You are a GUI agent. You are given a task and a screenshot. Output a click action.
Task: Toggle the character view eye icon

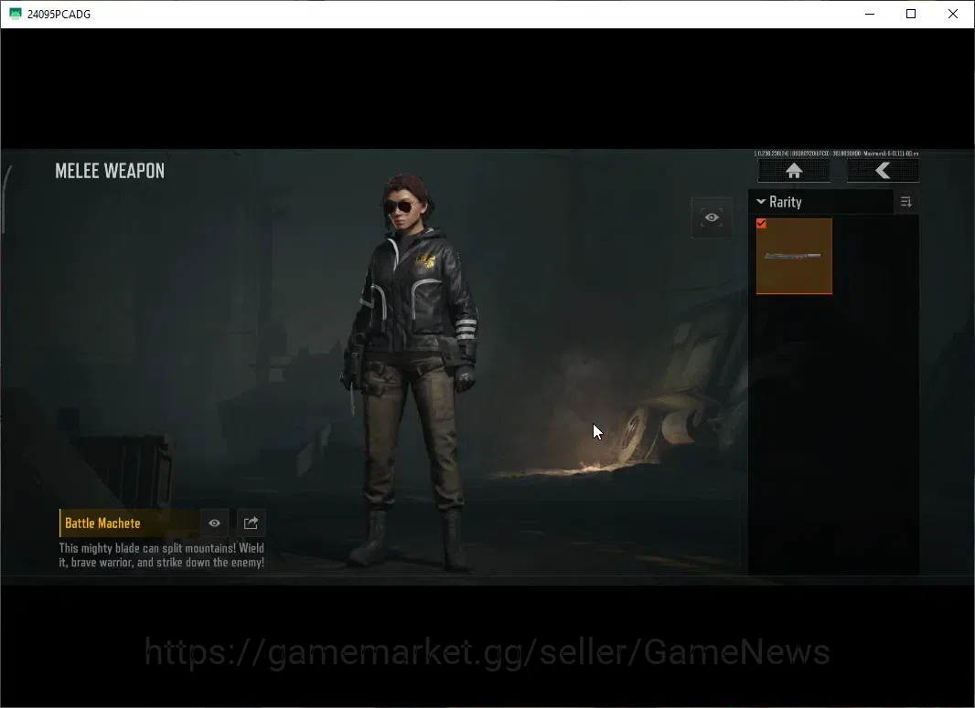(x=712, y=217)
